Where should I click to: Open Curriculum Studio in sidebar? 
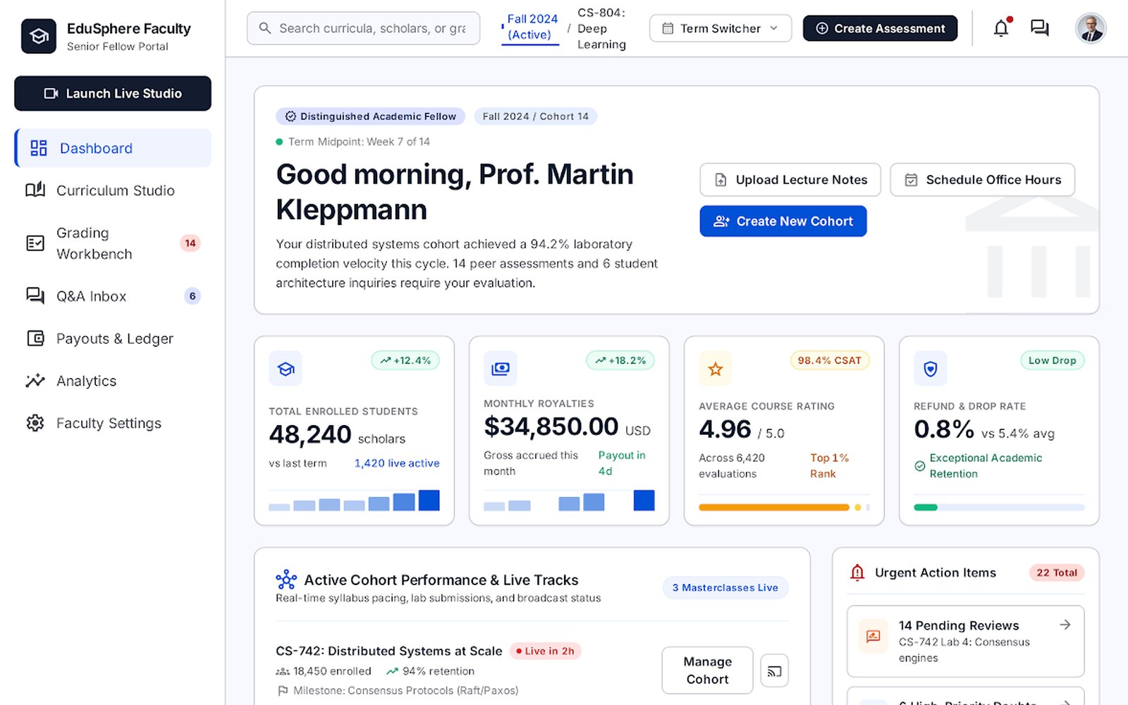pos(113,190)
